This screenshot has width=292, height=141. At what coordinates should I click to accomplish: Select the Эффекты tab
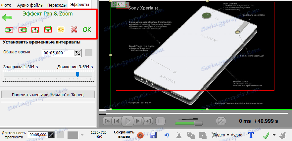click(x=80, y=4)
